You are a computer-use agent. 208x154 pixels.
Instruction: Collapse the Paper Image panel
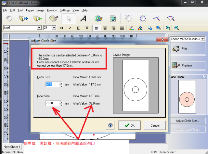(204, 77)
